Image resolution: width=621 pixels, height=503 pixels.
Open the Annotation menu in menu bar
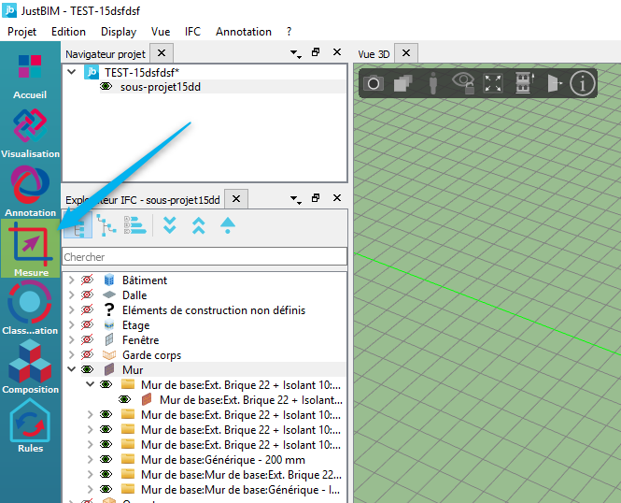pos(244,32)
